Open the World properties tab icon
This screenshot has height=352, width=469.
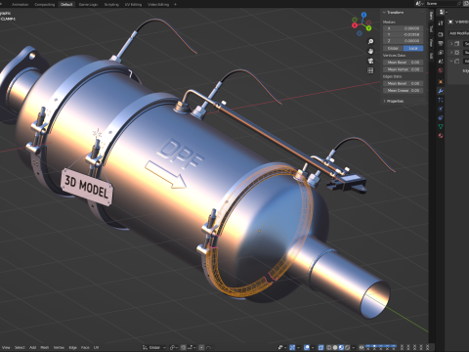point(441,70)
